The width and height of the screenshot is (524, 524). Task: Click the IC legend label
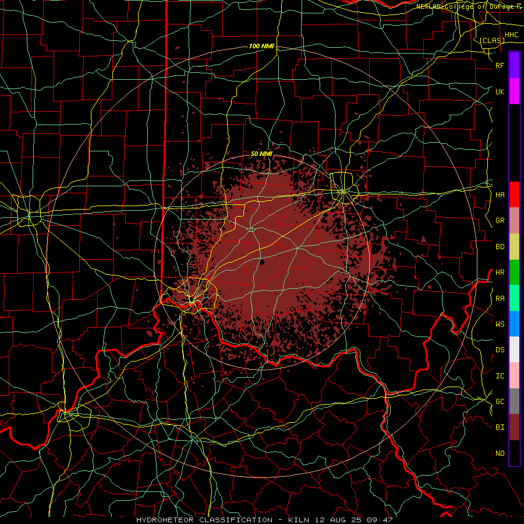500,376
